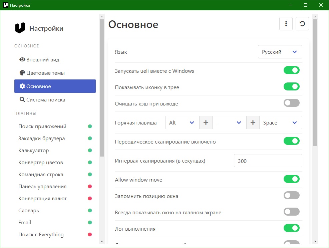Viewport: 329px width, 248px height.
Task: Open the Конвертация валют plugin settings
Action: coord(43,199)
